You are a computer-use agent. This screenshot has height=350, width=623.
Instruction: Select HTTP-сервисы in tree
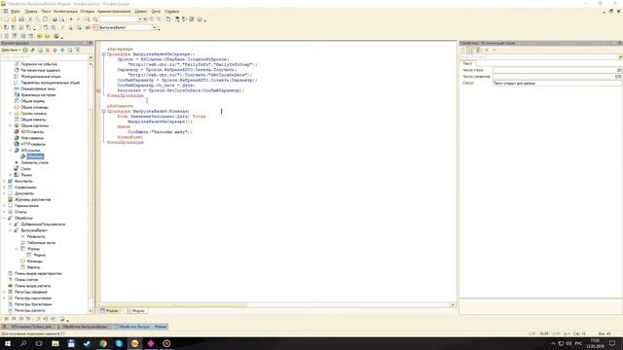pos(33,144)
